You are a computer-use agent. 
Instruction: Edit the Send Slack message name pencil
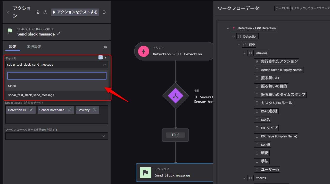click(x=59, y=33)
